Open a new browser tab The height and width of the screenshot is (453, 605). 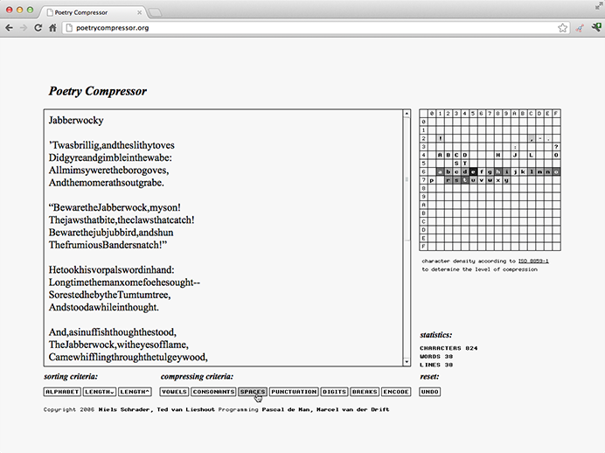coord(156,12)
